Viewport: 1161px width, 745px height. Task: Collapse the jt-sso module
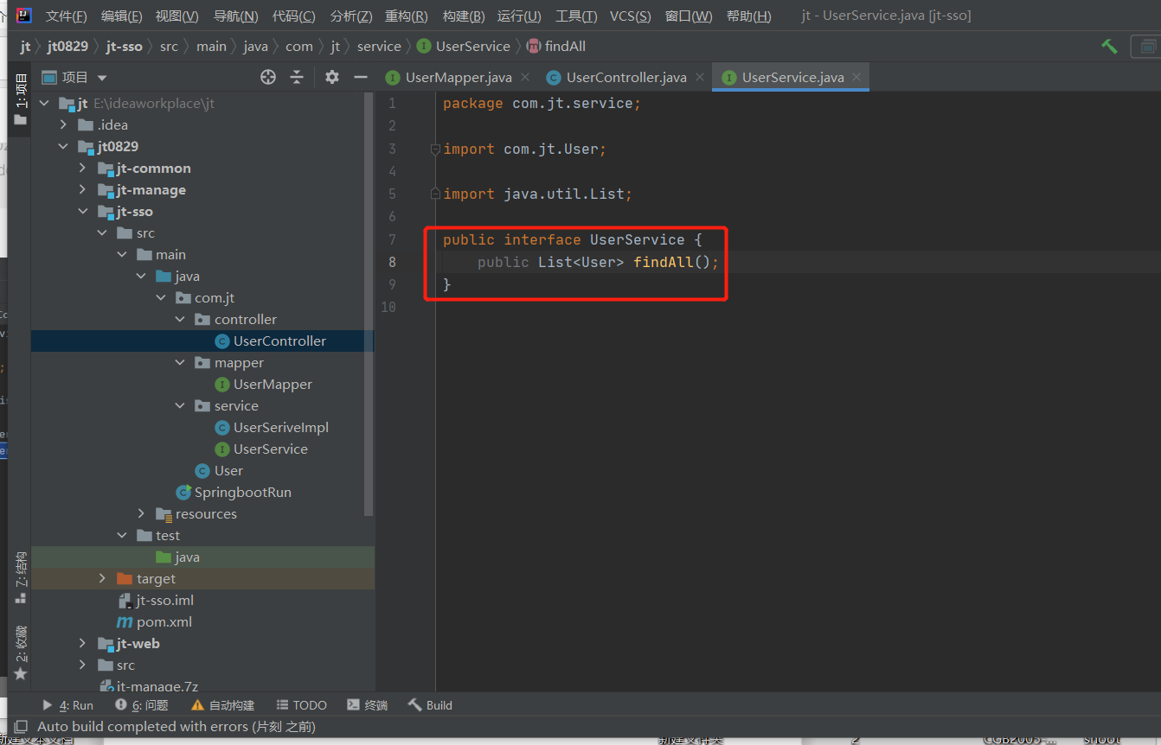pos(82,212)
